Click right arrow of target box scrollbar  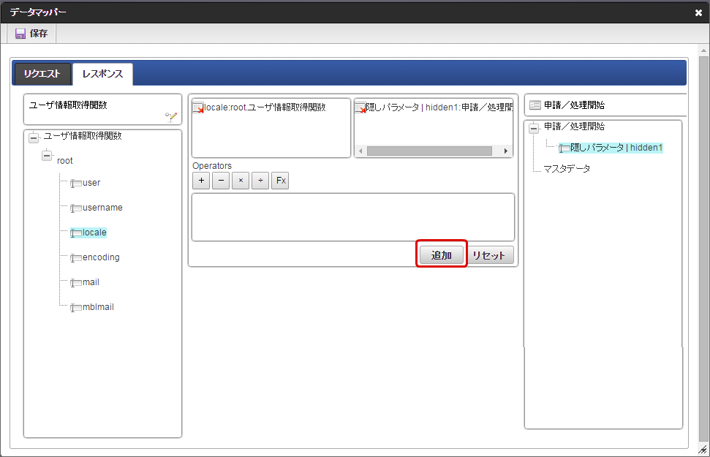[x=506, y=151]
